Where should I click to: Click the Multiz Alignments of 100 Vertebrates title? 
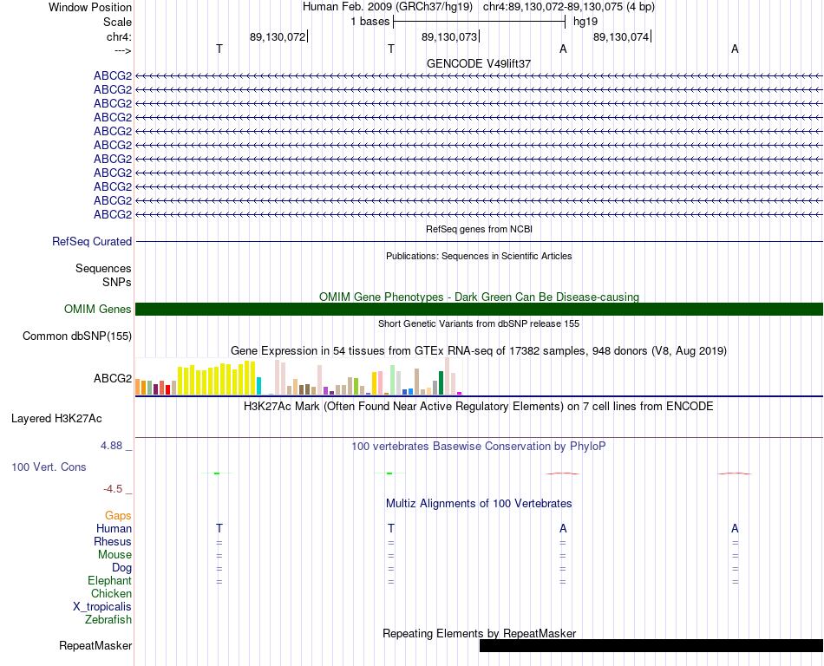pyautogui.click(x=479, y=504)
